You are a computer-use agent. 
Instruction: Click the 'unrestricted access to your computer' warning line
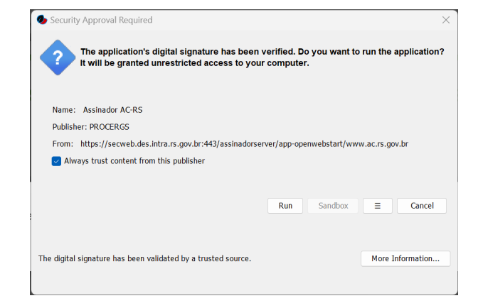[194, 63]
